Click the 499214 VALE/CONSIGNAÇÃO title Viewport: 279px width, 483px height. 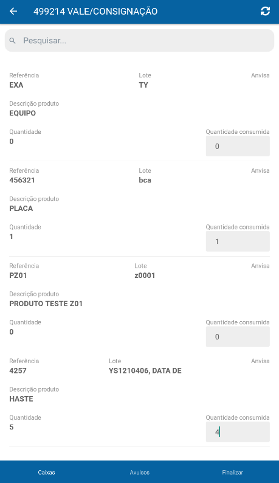click(95, 12)
